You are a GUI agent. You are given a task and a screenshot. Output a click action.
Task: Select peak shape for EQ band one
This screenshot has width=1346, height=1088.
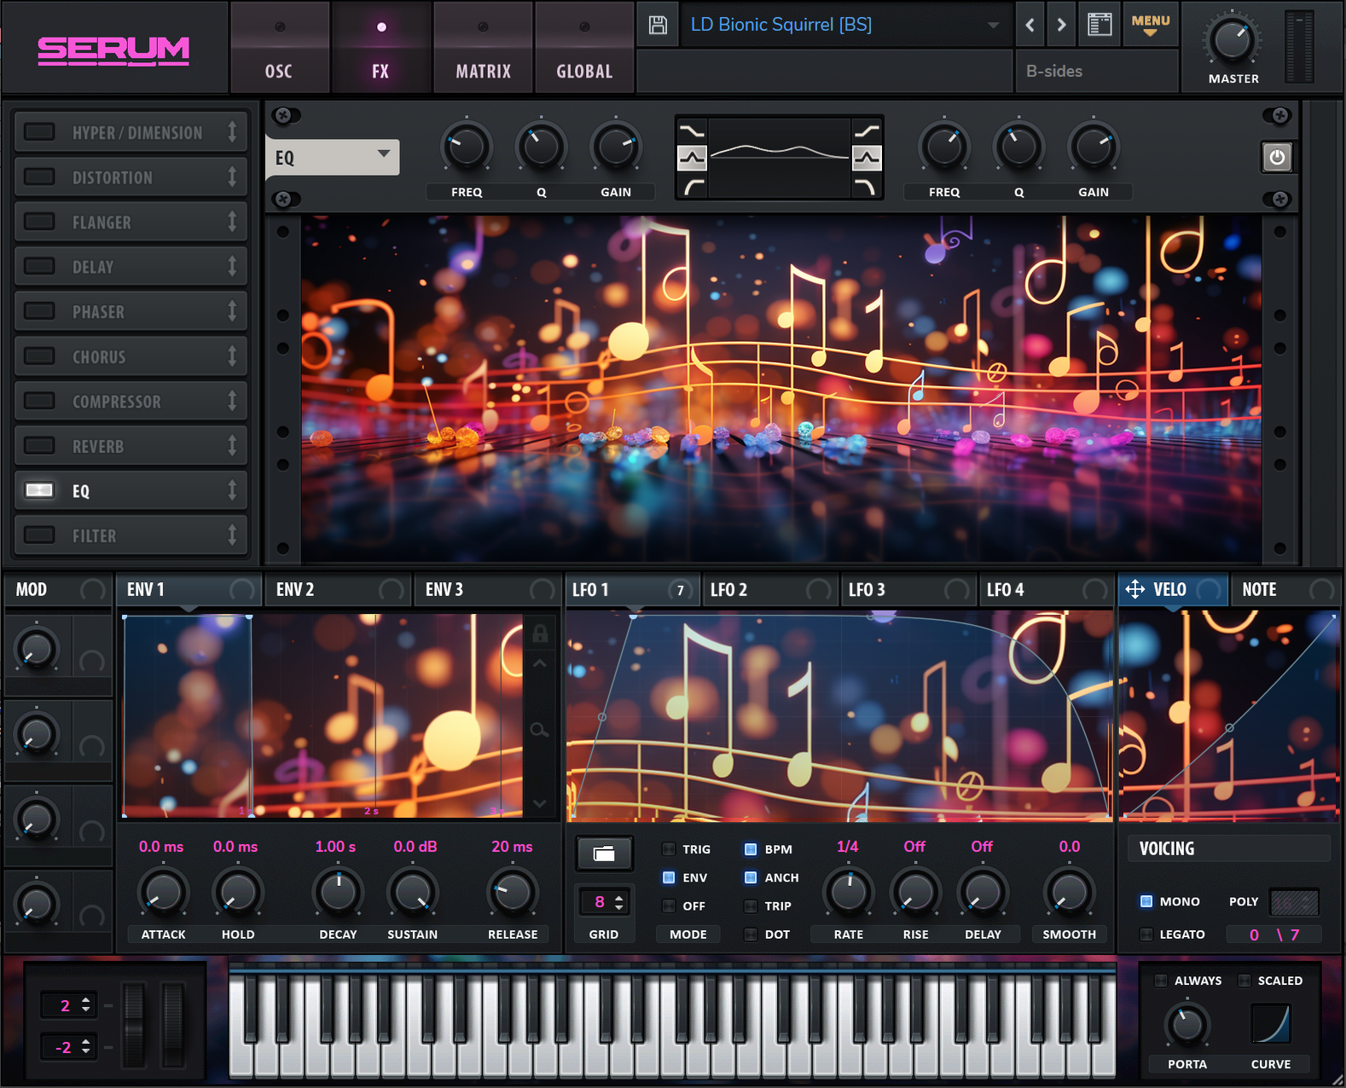pyautogui.click(x=693, y=158)
